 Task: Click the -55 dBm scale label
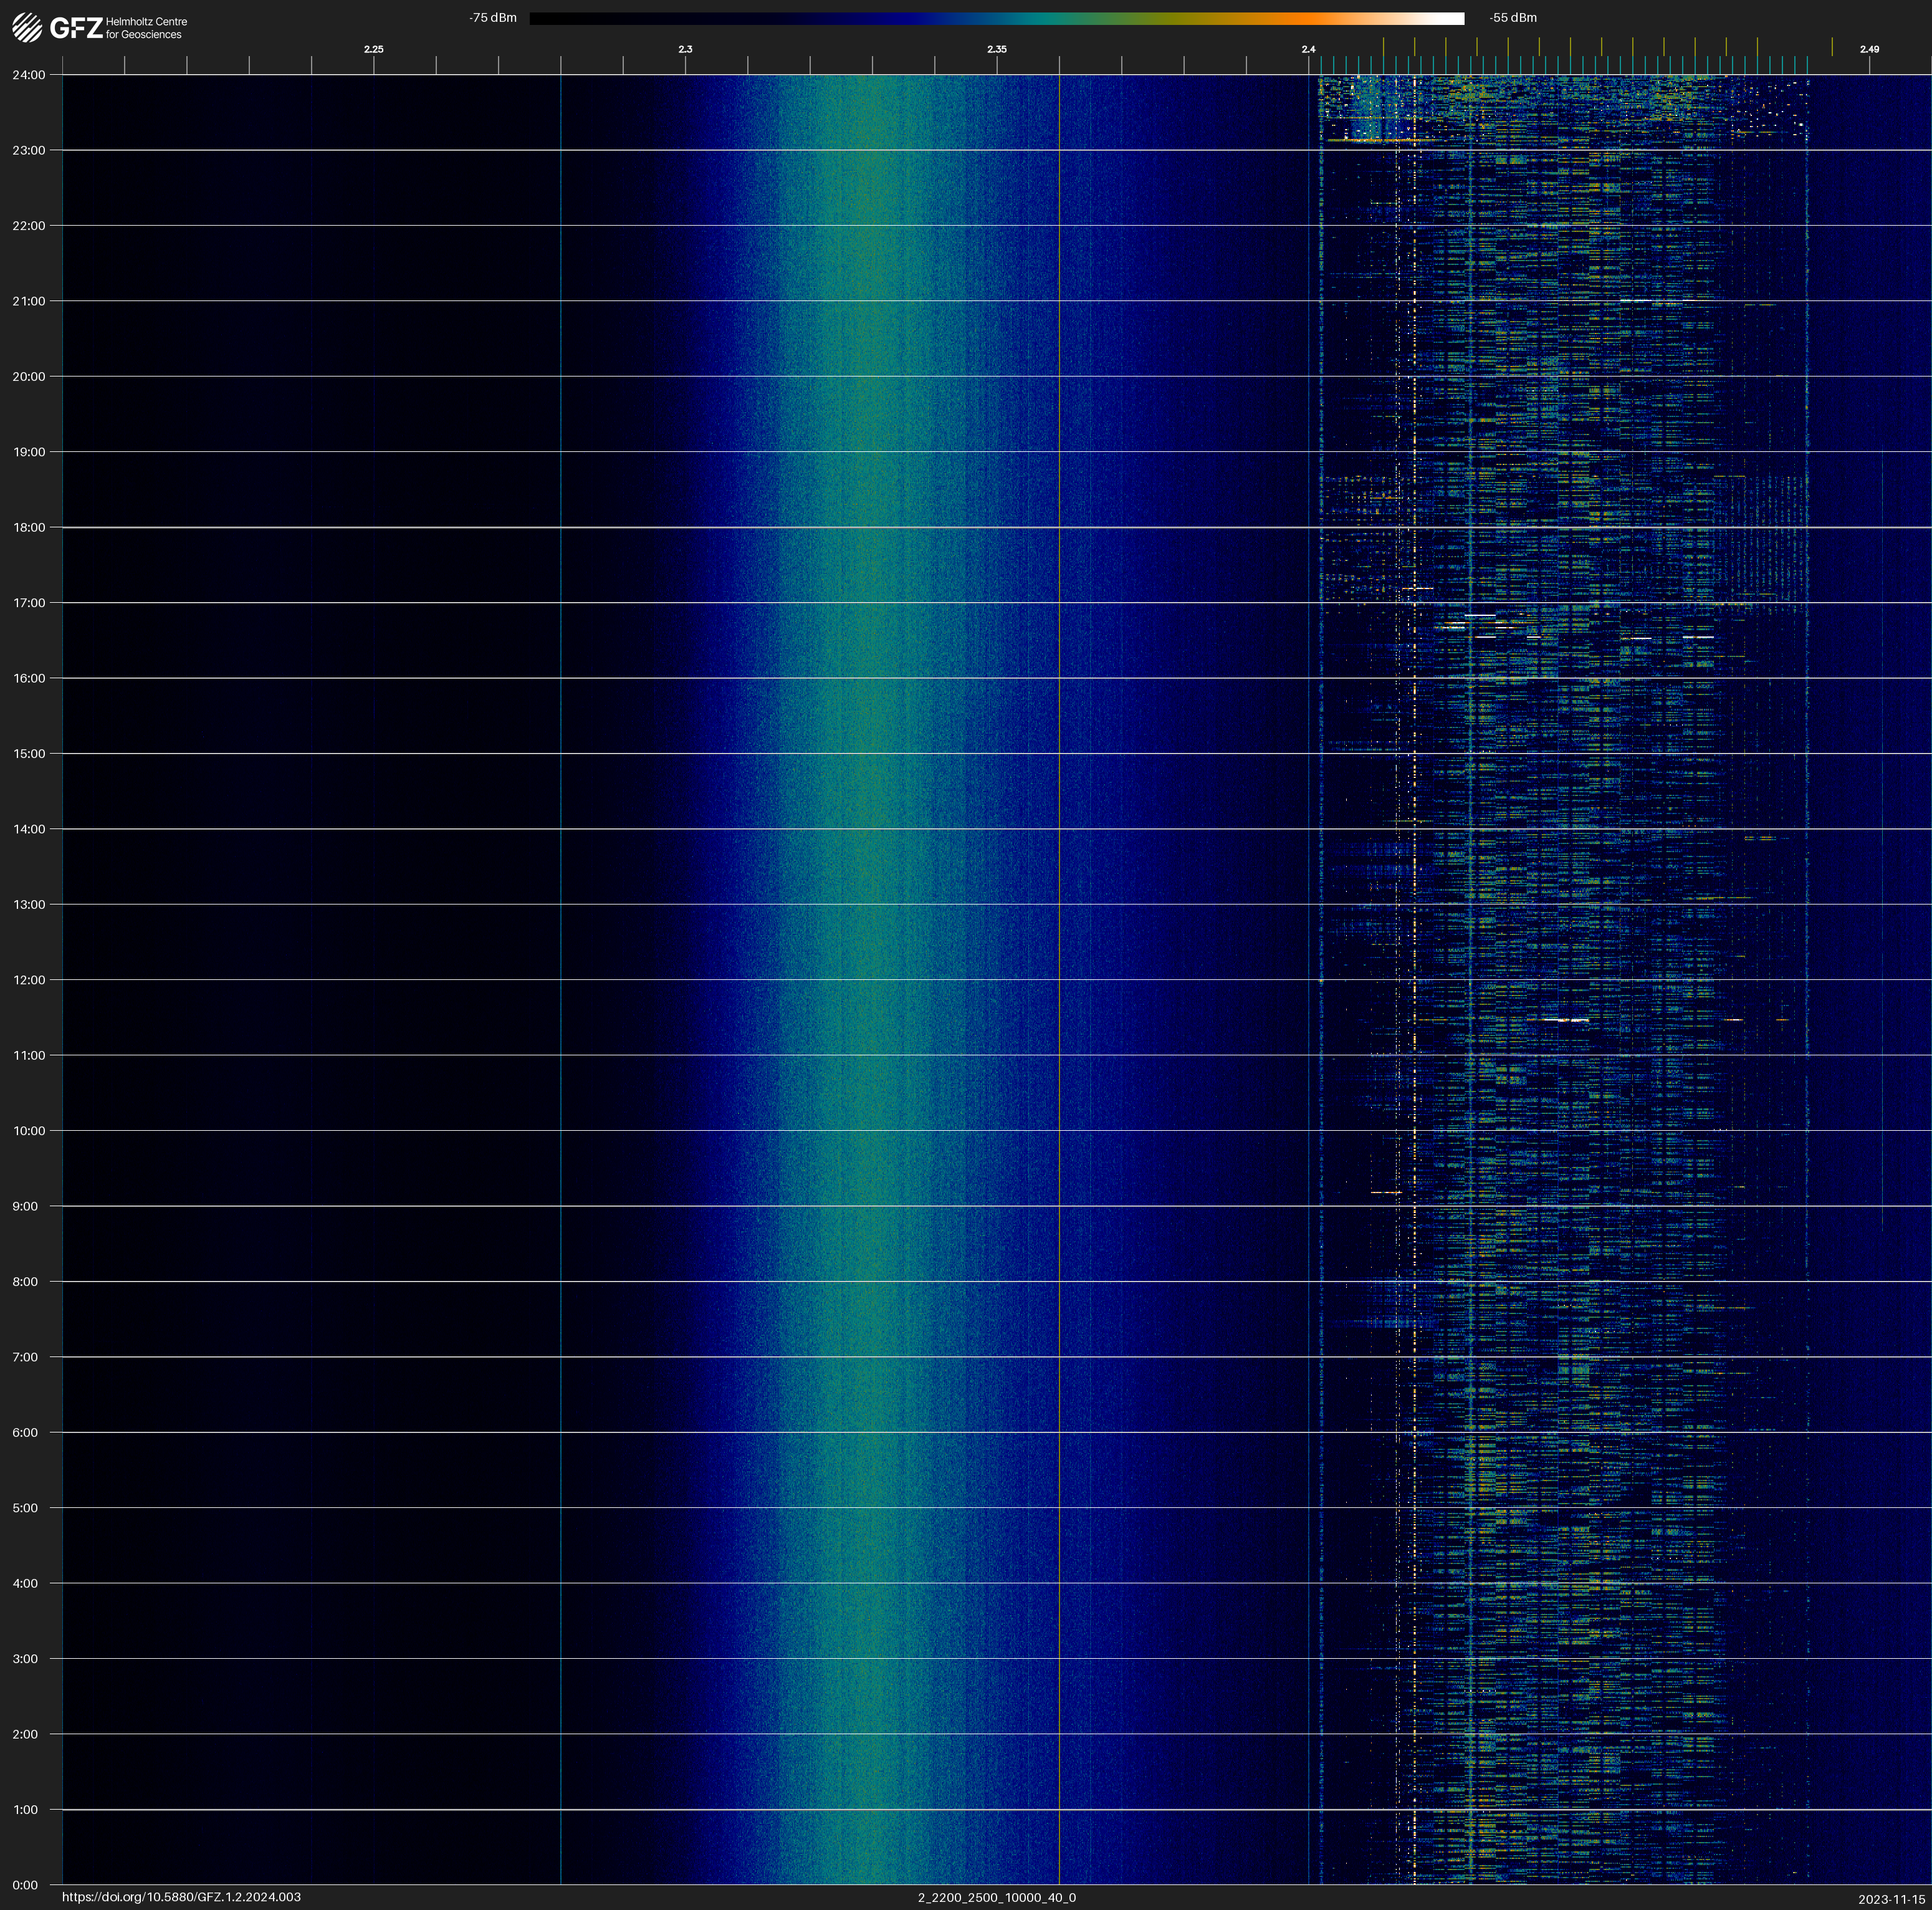click(1512, 18)
